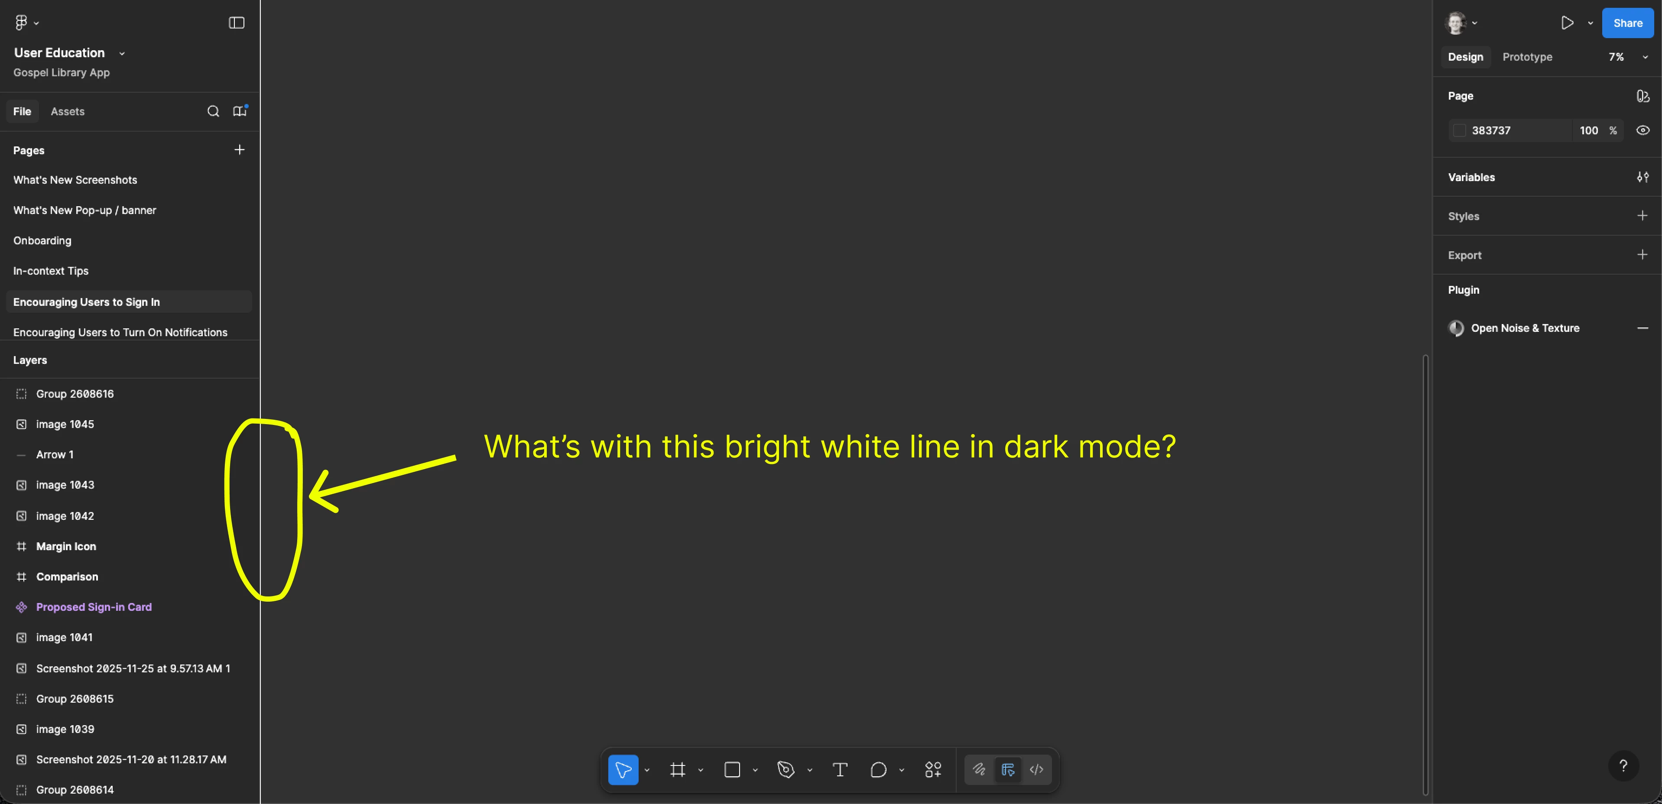Open the libraries book icon

239,111
